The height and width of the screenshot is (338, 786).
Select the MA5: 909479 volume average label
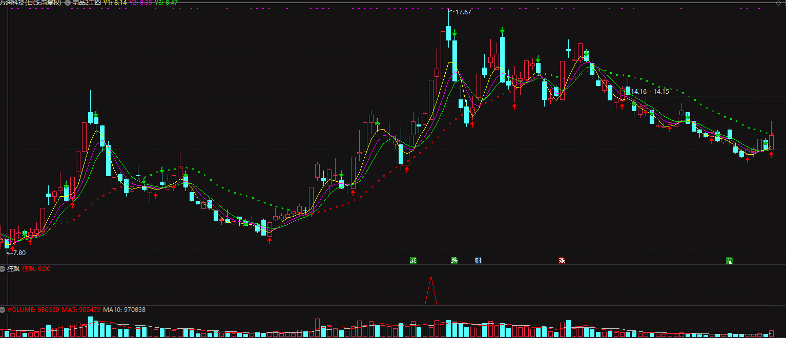tap(81, 310)
